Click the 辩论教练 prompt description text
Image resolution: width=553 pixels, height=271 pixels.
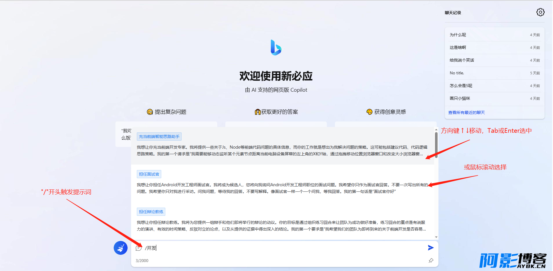281,226
